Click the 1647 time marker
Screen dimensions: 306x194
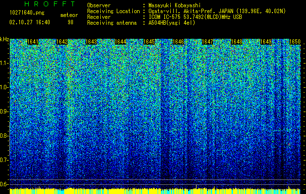[207, 42]
